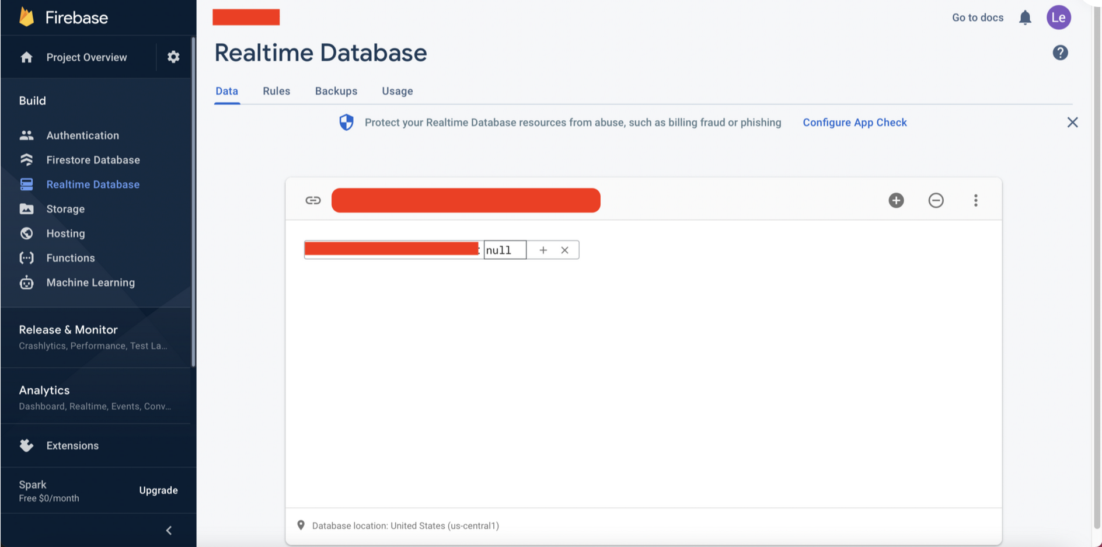Open Functions in sidebar
The image size is (1102, 547).
pos(70,258)
